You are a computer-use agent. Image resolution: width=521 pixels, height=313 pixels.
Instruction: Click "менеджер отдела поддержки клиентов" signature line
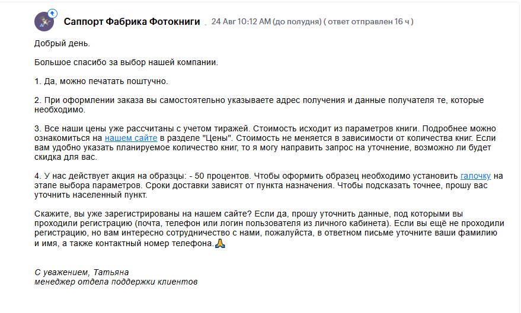coord(116,282)
